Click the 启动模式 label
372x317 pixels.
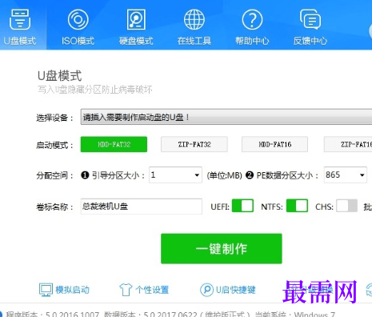point(54,146)
